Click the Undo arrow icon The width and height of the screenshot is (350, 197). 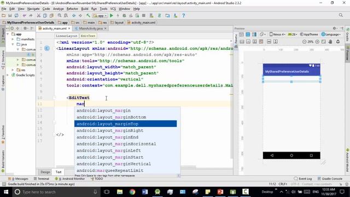click(x=24, y=15)
